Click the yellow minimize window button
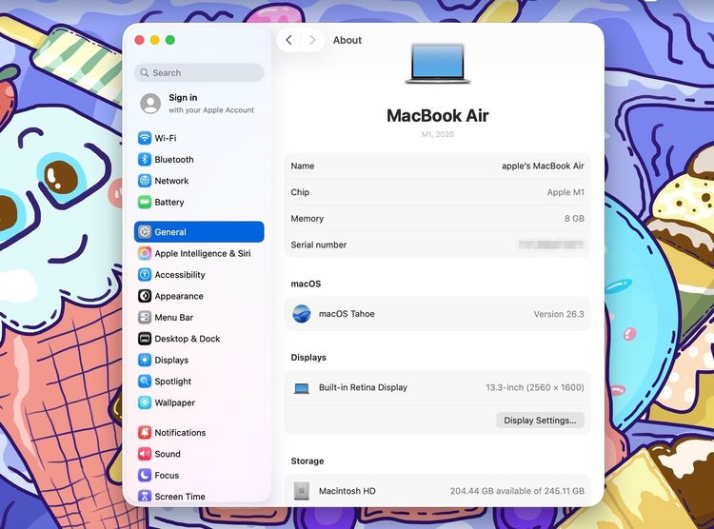Screen dimensions: 714x529 coord(155,40)
